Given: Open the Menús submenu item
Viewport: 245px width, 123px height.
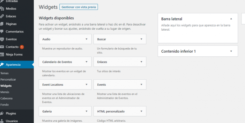Looking at the screenshot, I should [x=5, y=92].
